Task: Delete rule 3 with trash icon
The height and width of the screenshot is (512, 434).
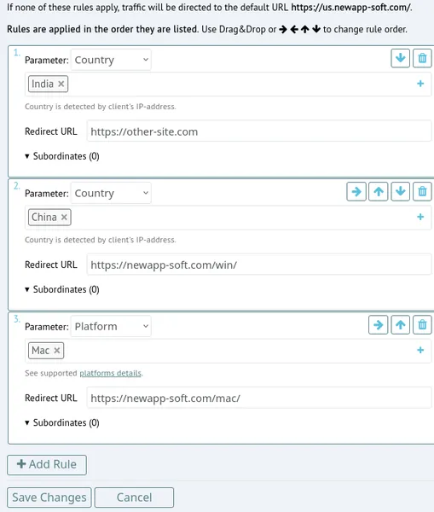Action: 422,324
